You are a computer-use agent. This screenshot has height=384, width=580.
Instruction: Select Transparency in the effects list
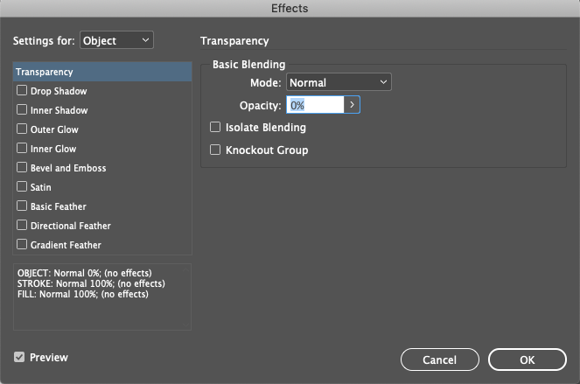(x=103, y=72)
